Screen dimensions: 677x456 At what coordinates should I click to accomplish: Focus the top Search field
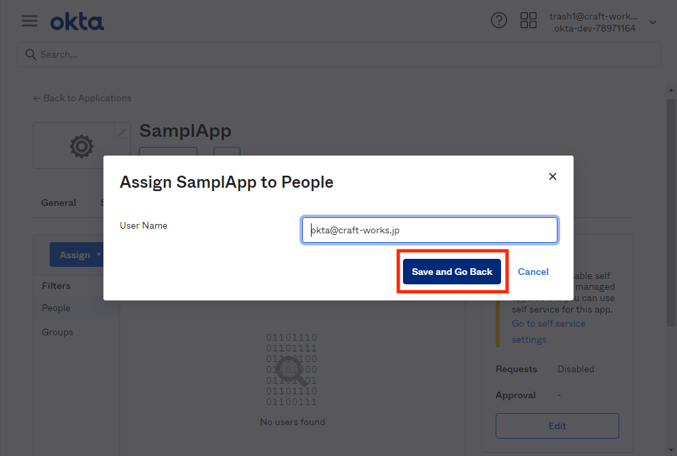click(x=338, y=54)
